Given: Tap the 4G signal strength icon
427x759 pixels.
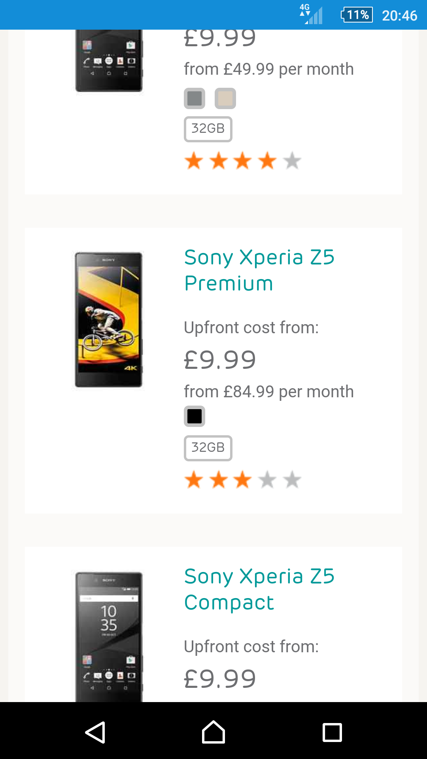Looking at the screenshot, I should coord(311,14).
